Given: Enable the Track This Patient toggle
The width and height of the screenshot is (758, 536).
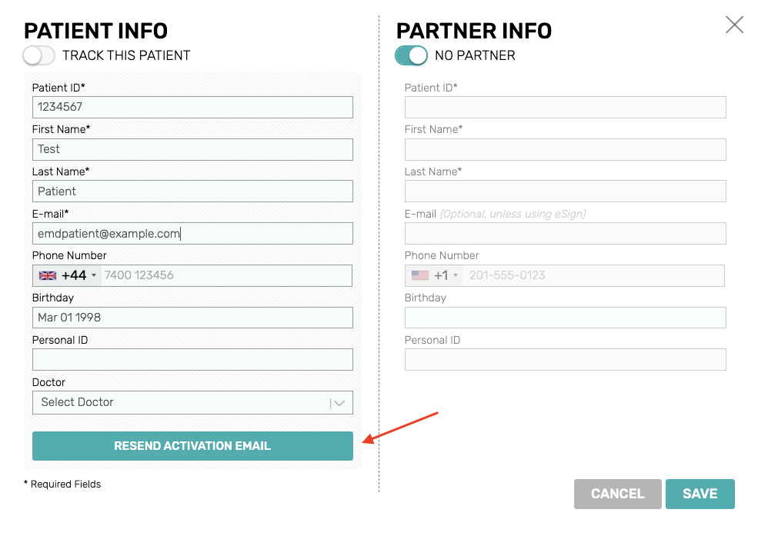Looking at the screenshot, I should point(38,55).
